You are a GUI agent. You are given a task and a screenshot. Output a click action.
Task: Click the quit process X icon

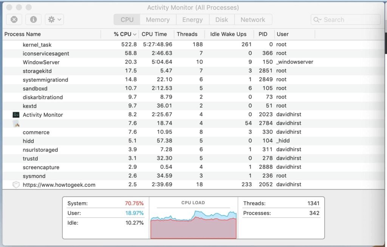click(14, 20)
